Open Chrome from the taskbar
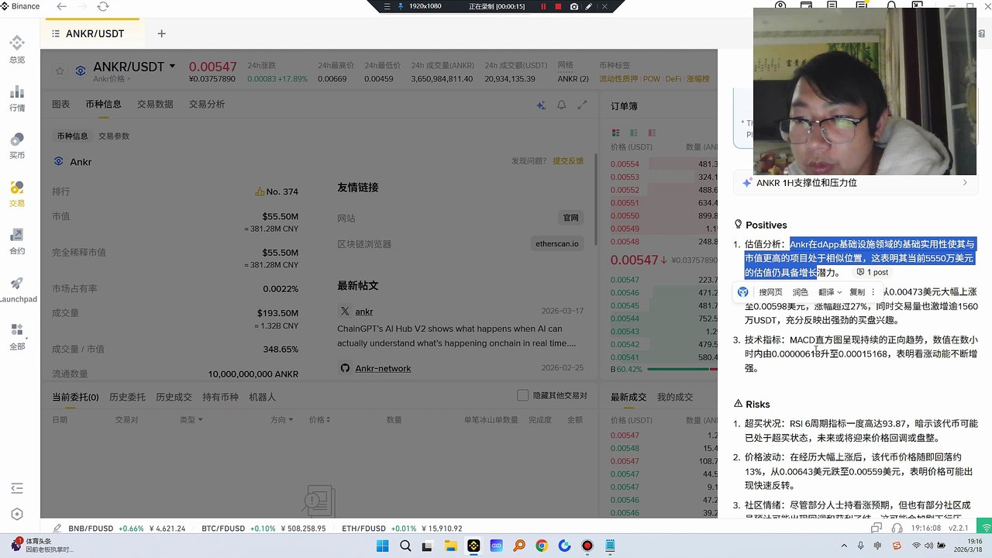The width and height of the screenshot is (992, 558). [541, 546]
